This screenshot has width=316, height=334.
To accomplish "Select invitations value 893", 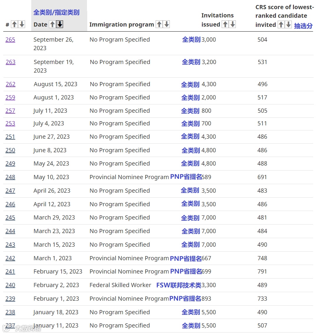I will 206,299.
